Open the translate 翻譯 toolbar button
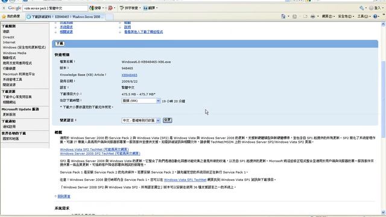Screen dimensions: 386x217 point(150,8)
